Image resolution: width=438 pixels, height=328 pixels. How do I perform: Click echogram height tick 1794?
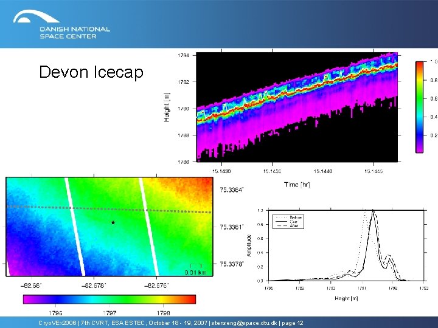click(183, 55)
